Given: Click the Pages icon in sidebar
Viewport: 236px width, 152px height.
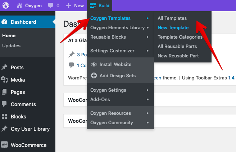Looking at the screenshot, I should tap(4, 92).
